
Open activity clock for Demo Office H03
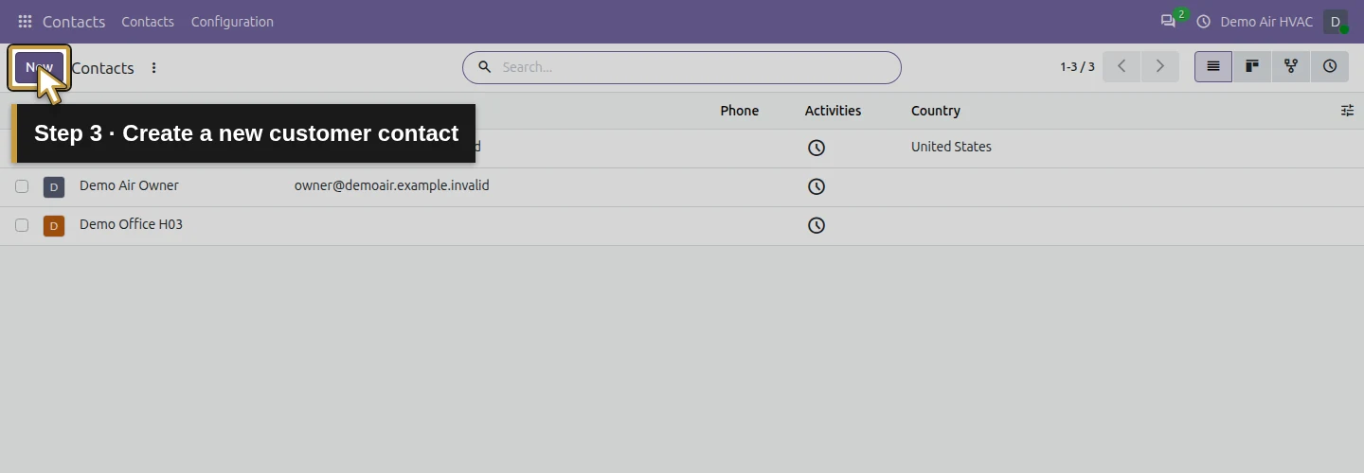[x=817, y=225]
